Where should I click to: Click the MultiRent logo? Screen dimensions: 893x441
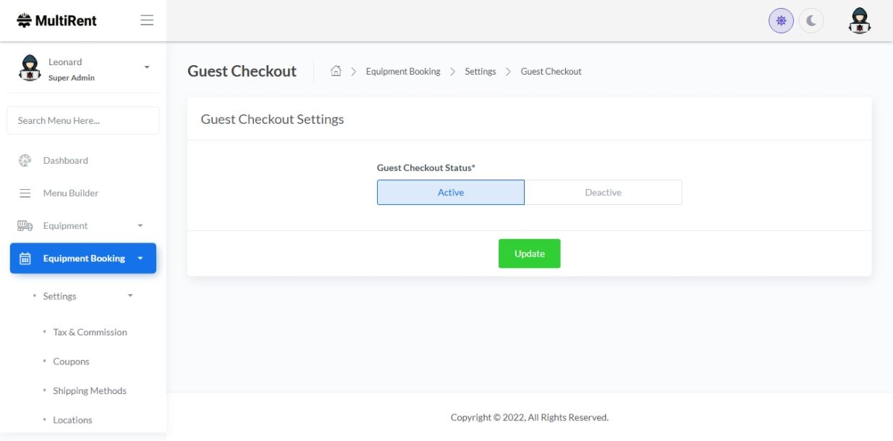[x=57, y=20]
